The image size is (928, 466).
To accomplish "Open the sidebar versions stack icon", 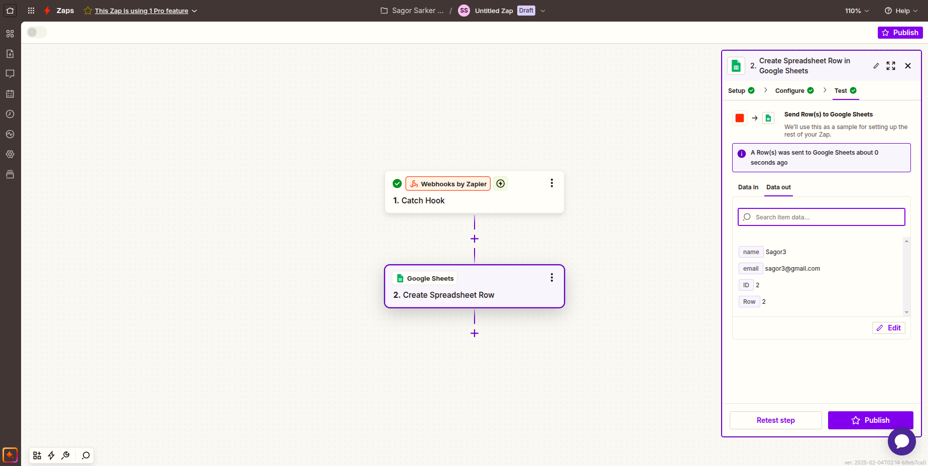I will point(10,174).
